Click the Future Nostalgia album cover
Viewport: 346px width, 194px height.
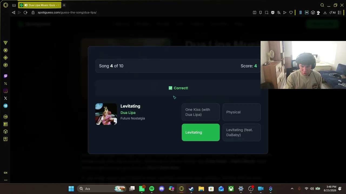pyautogui.click(x=106, y=114)
